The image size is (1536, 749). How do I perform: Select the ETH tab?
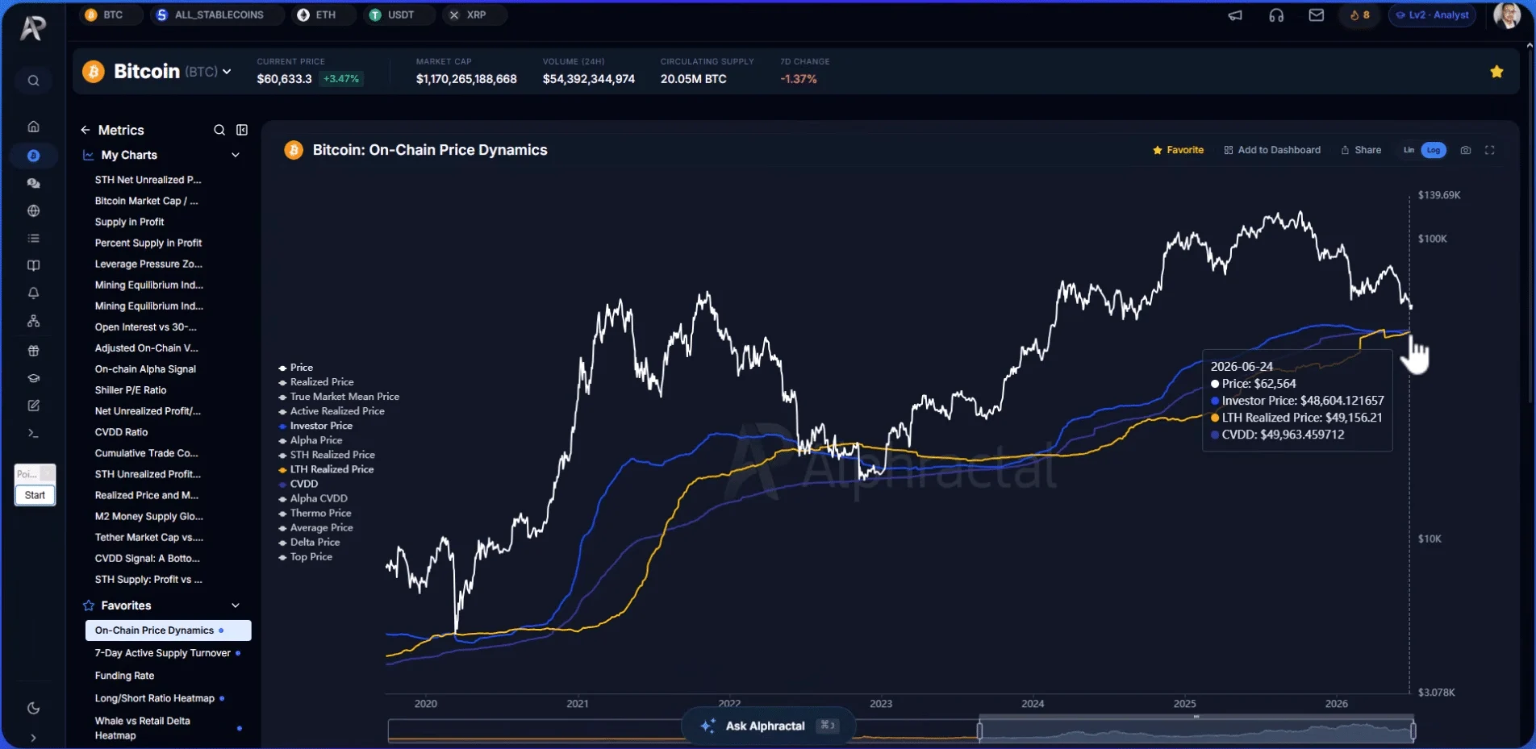(323, 15)
